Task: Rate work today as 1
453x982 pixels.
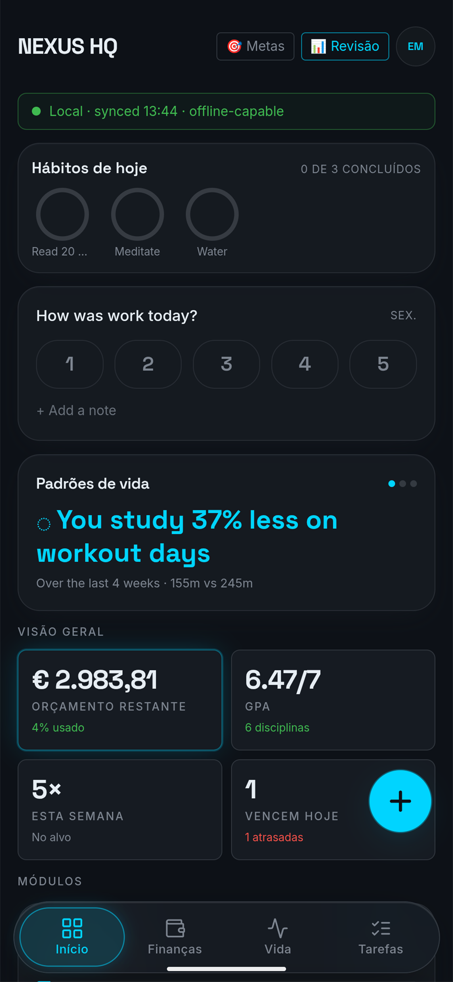Action: [x=70, y=364]
